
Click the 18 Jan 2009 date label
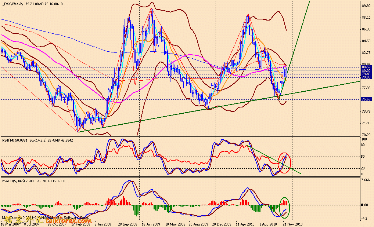151,223
